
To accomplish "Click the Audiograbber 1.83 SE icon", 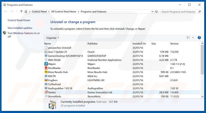I will (46, 88).
